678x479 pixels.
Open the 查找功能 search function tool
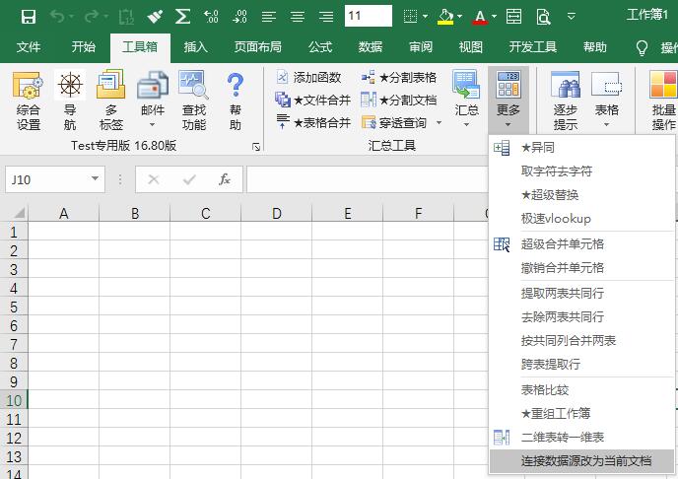(193, 102)
